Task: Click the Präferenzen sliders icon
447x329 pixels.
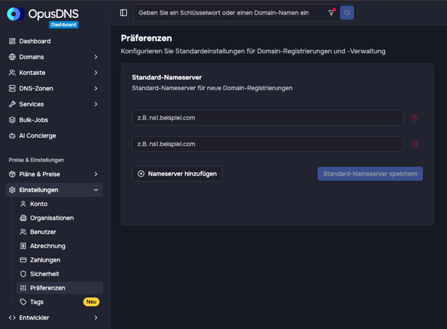Action: click(x=23, y=288)
